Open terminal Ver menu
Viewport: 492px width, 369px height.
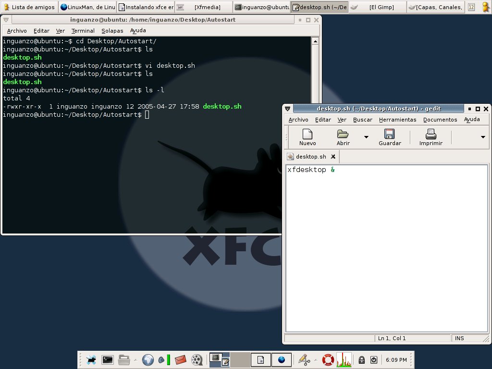(x=60, y=31)
